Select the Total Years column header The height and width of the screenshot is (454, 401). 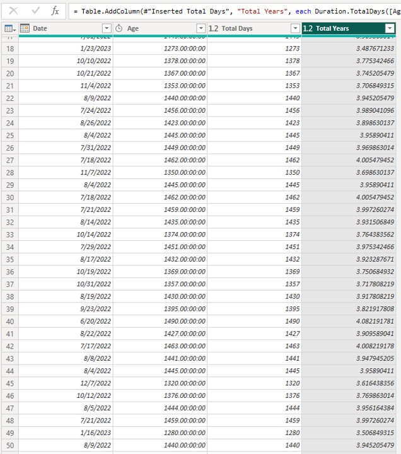pyautogui.click(x=349, y=28)
